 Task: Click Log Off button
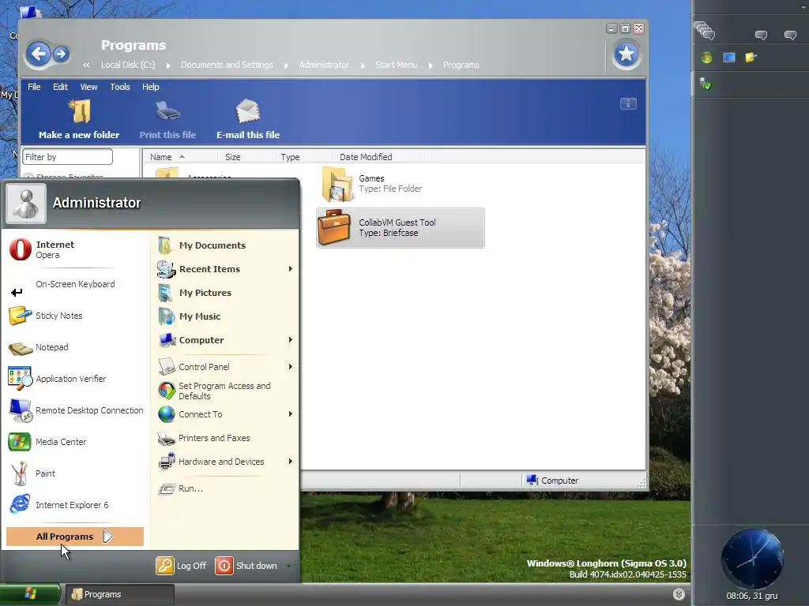coord(181,566)
